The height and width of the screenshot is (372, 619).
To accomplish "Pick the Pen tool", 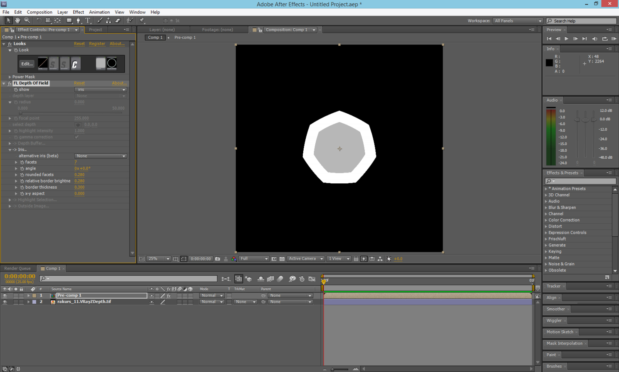I will (78, 20).
